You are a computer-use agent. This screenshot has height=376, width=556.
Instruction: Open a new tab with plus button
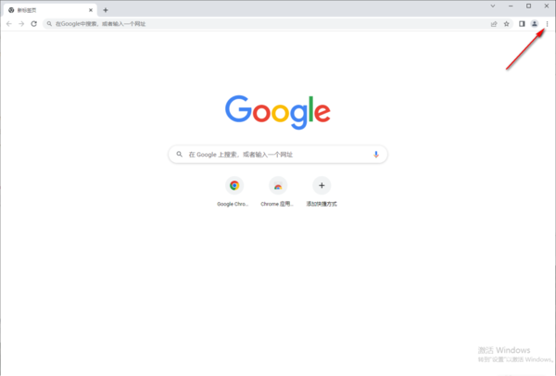[106, 10]
